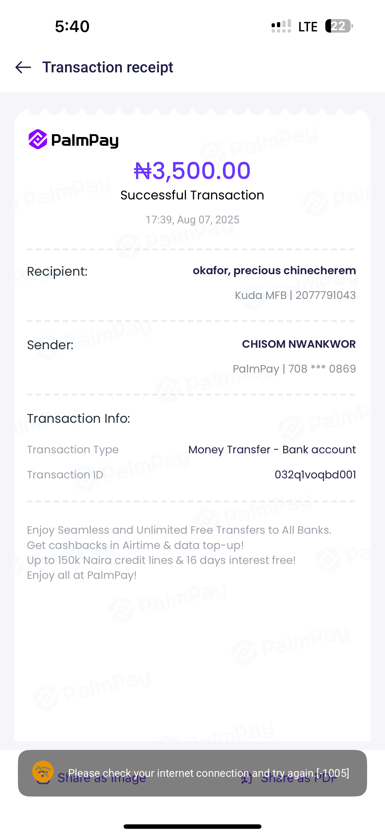Tap the Kuda MFB account number
385x836 pixels.
point(295,295)
